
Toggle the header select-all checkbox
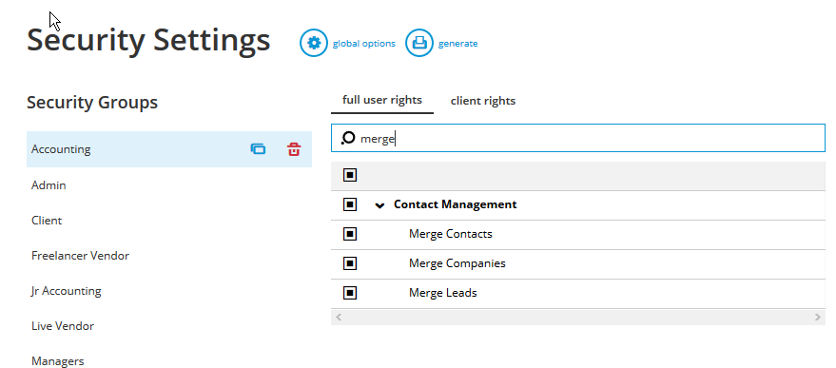coord(350,175)
